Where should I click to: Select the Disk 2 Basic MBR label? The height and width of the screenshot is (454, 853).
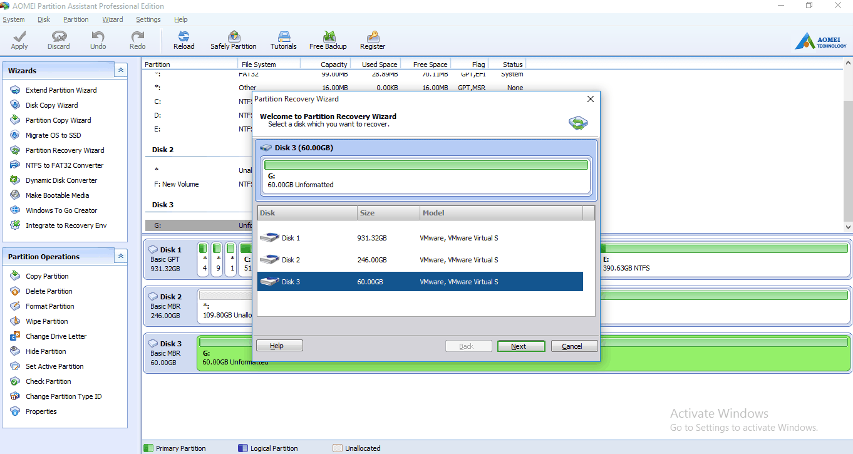[170, 306]
